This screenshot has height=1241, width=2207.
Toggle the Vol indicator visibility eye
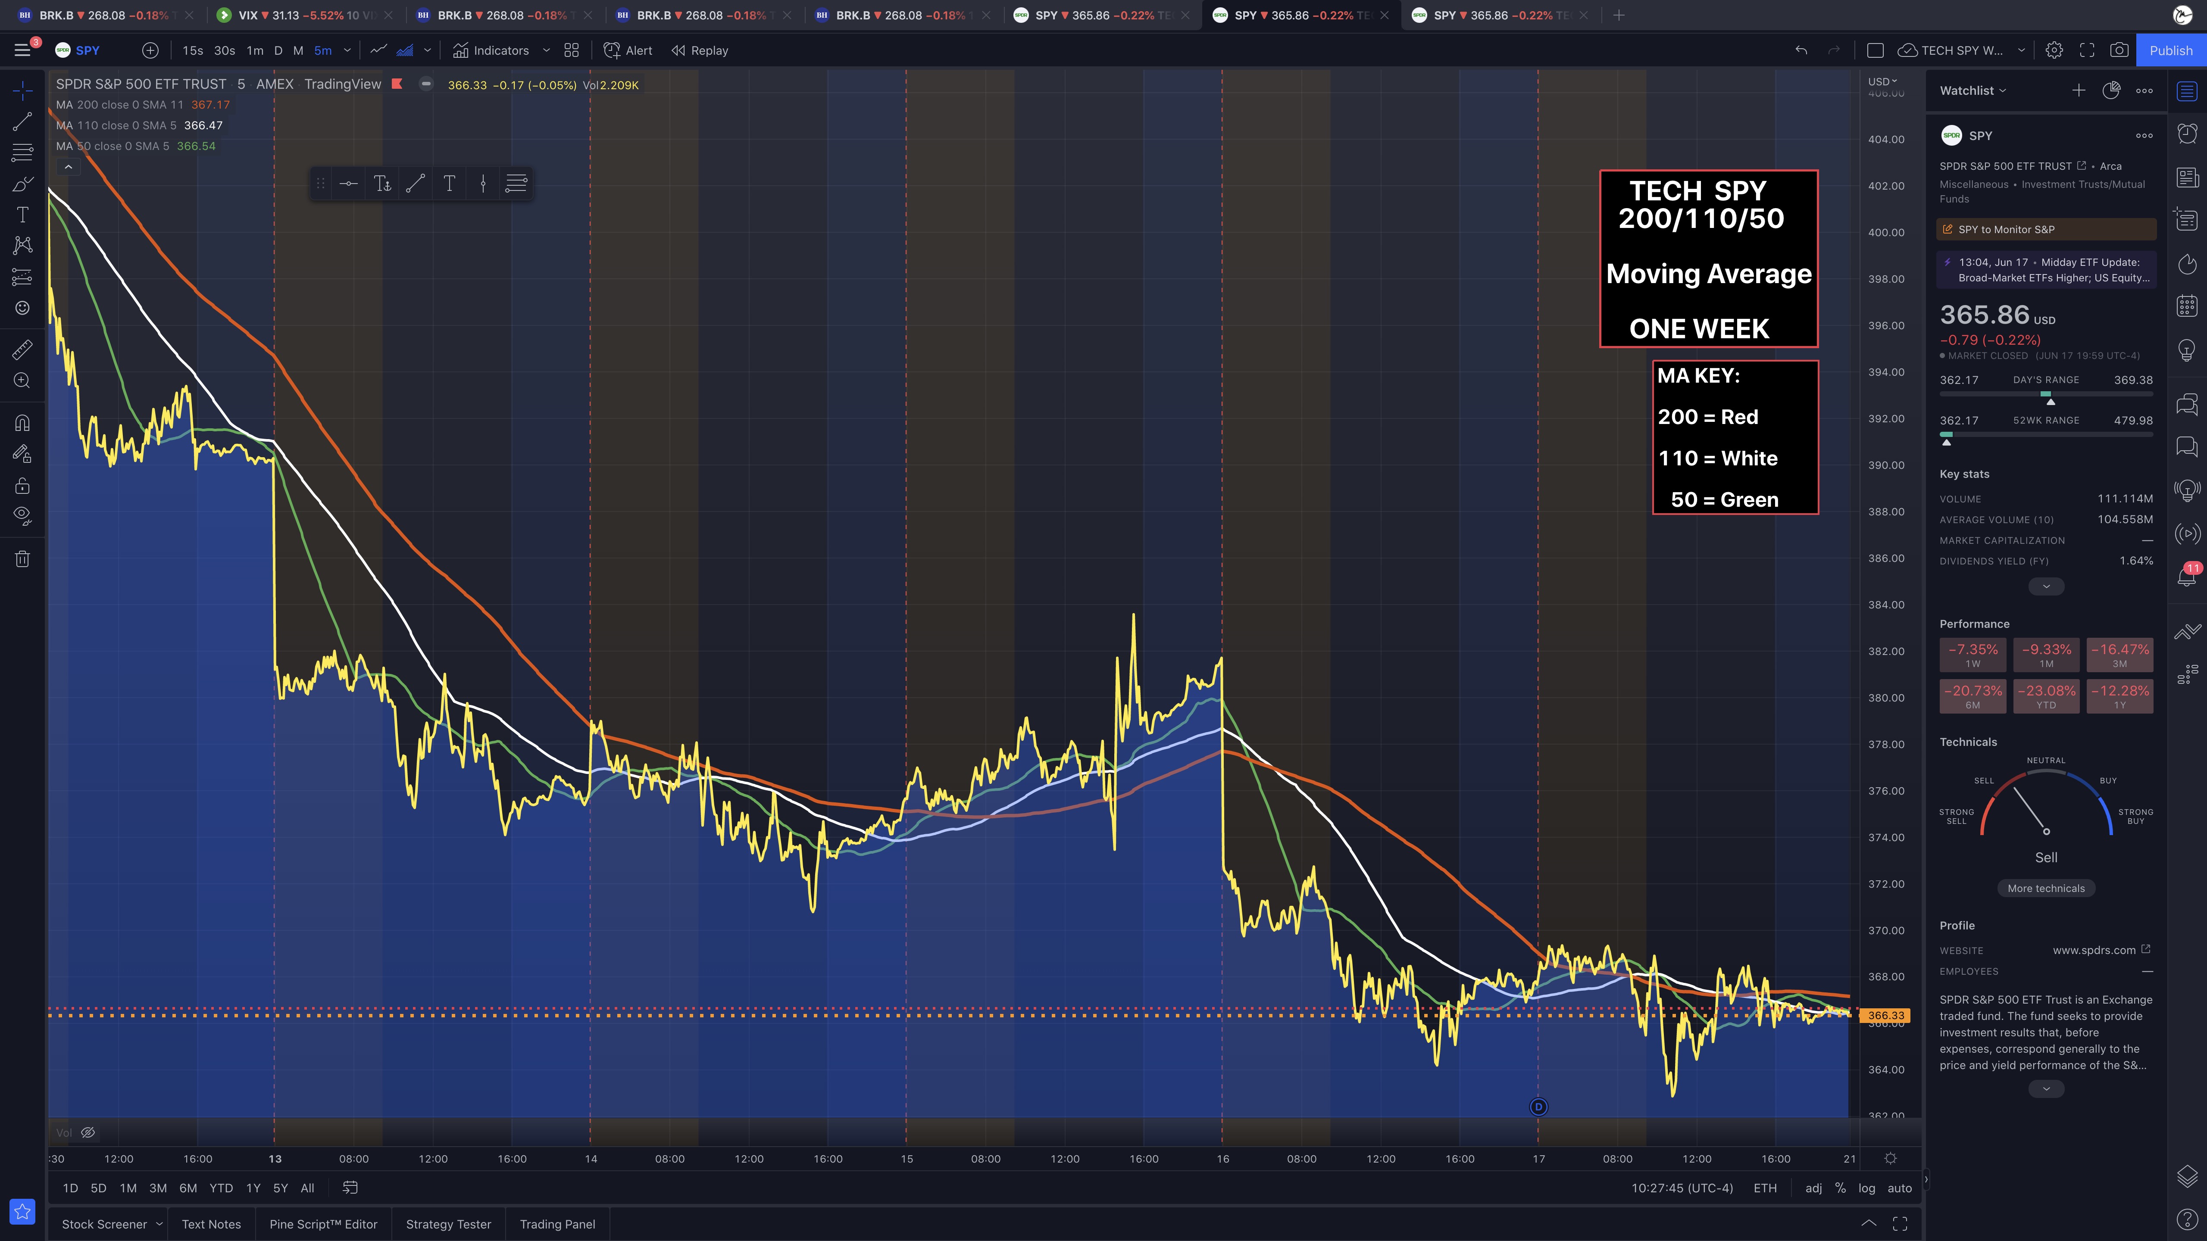click(88, 1132)
